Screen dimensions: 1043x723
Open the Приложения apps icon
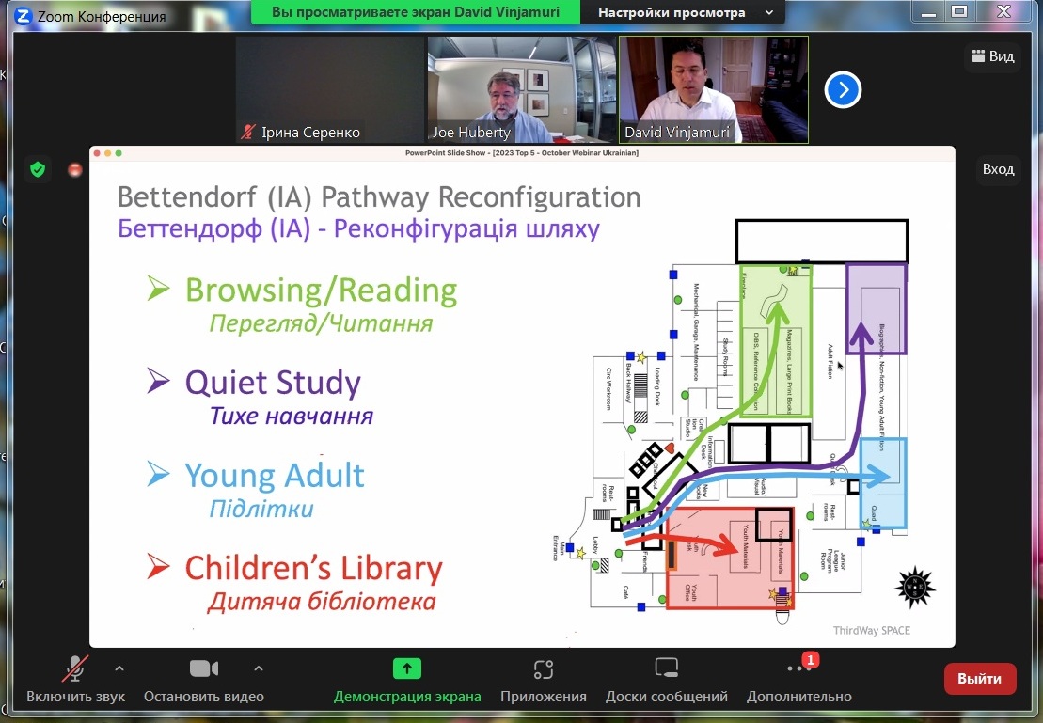pos(543,669)
